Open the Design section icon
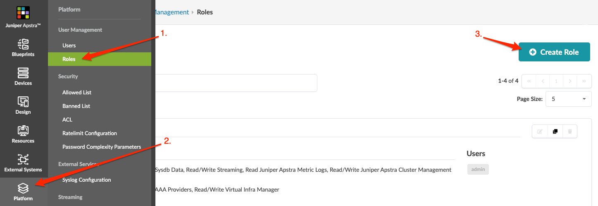 23,101
